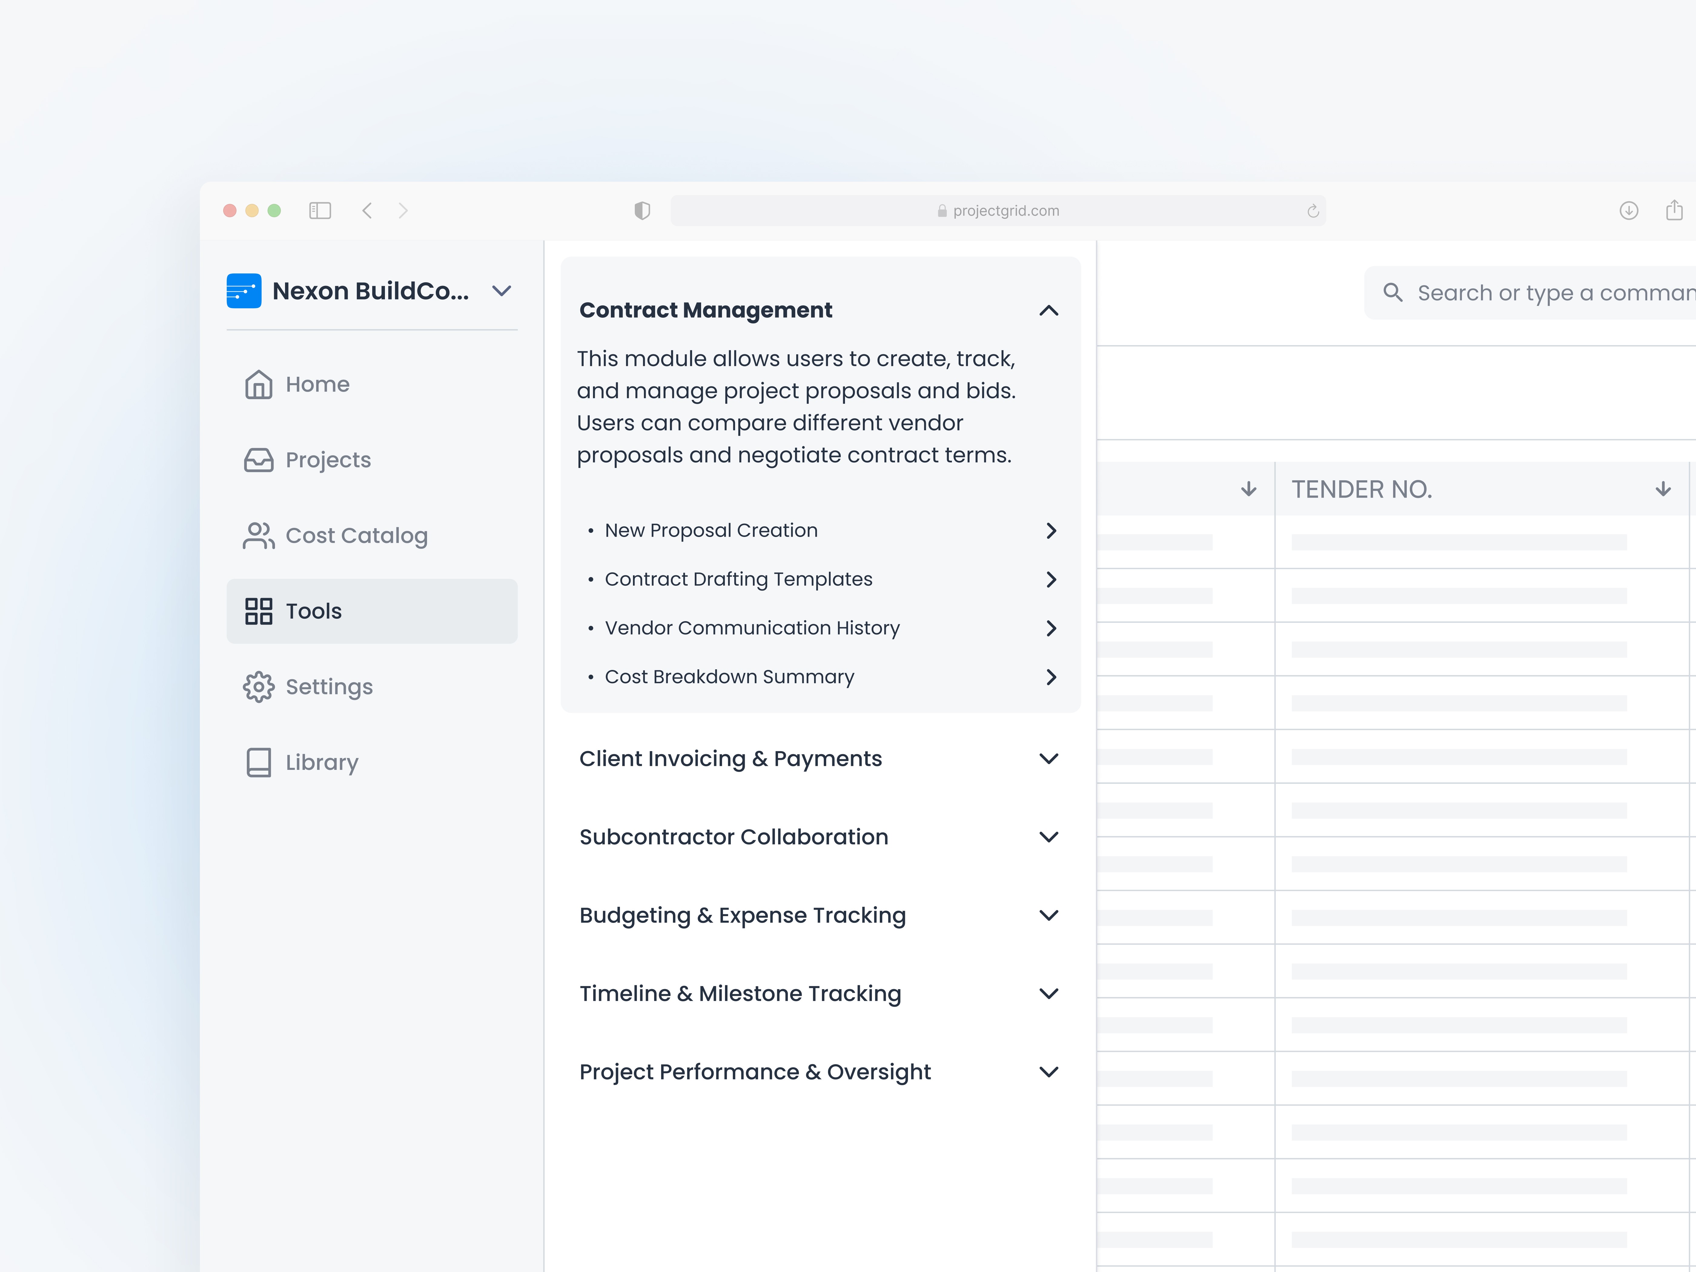Click the projectgrid.com address bar
1696x1272 pixels.
998,210
